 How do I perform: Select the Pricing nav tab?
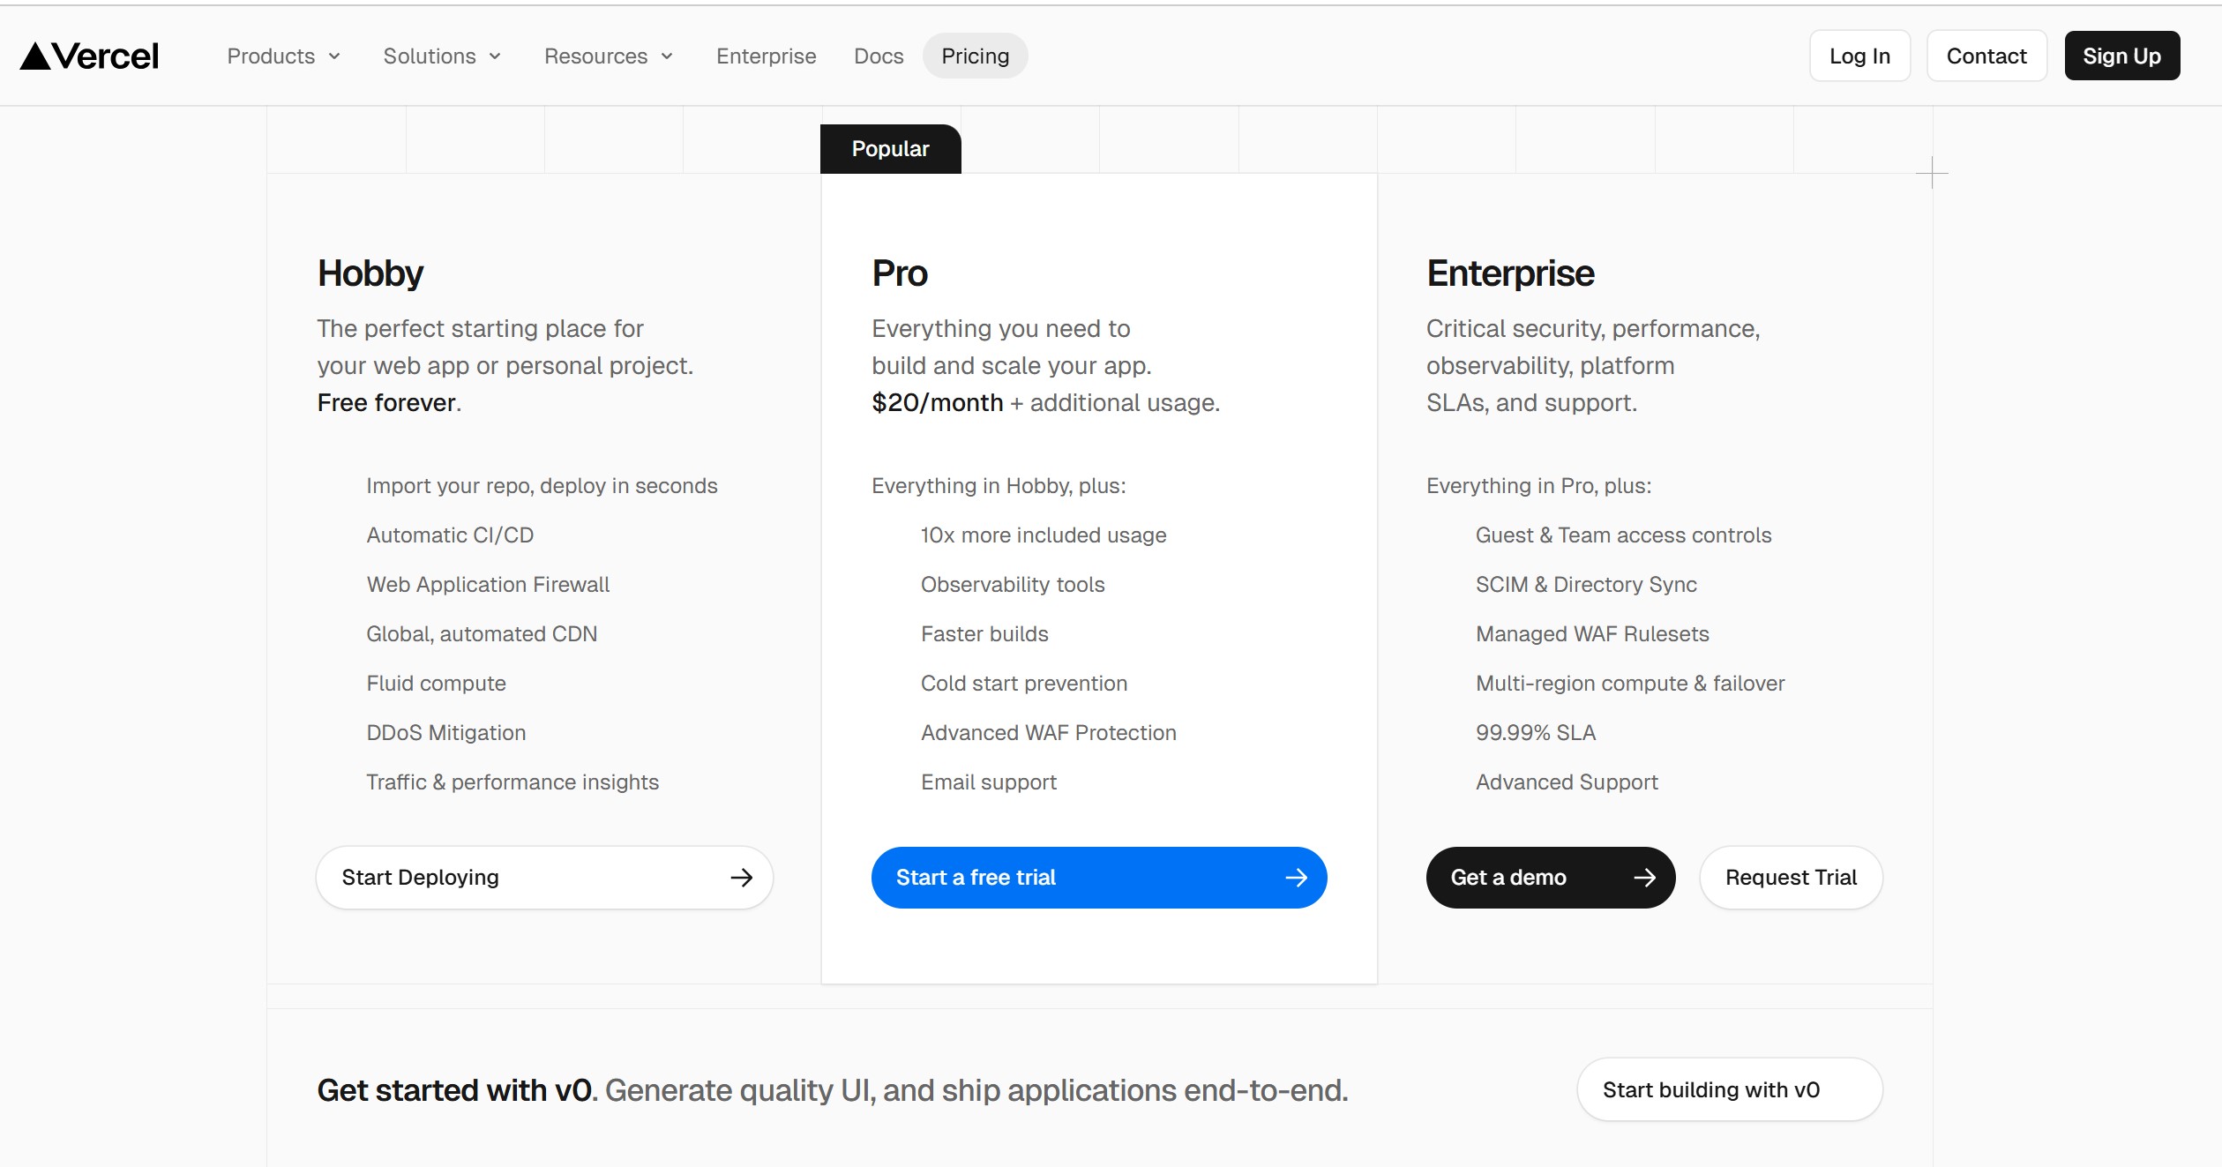975,56
